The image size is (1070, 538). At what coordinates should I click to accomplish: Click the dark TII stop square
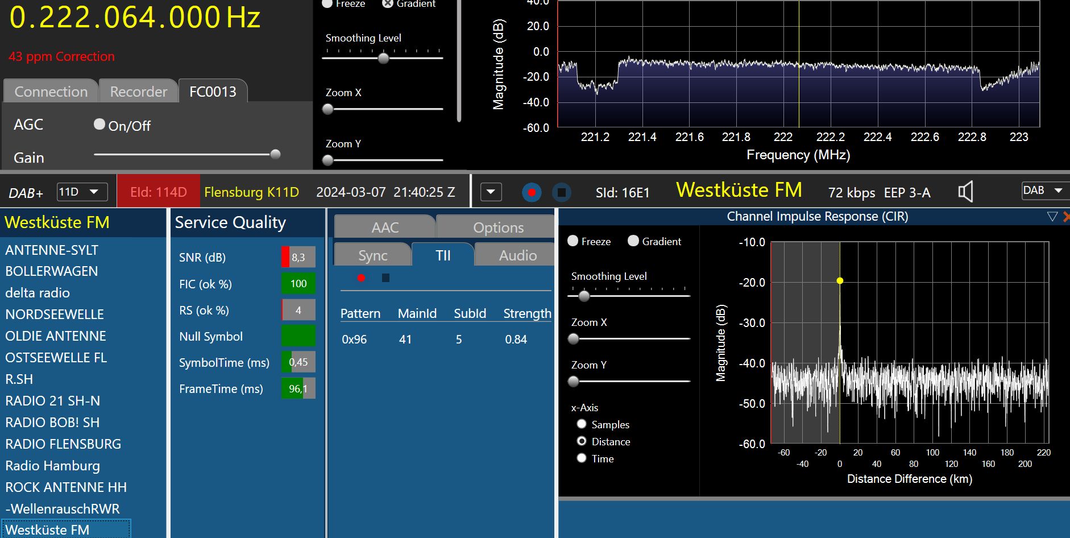click(385, 278)
